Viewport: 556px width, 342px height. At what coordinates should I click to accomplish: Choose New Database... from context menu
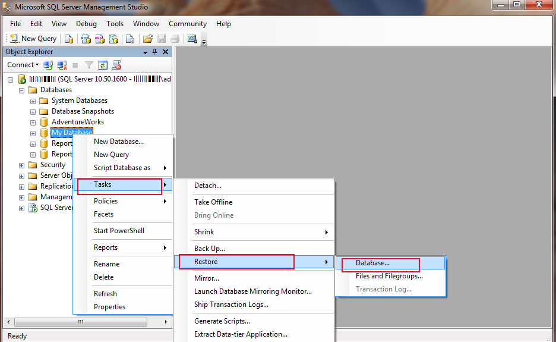click(x=123, y=142)
